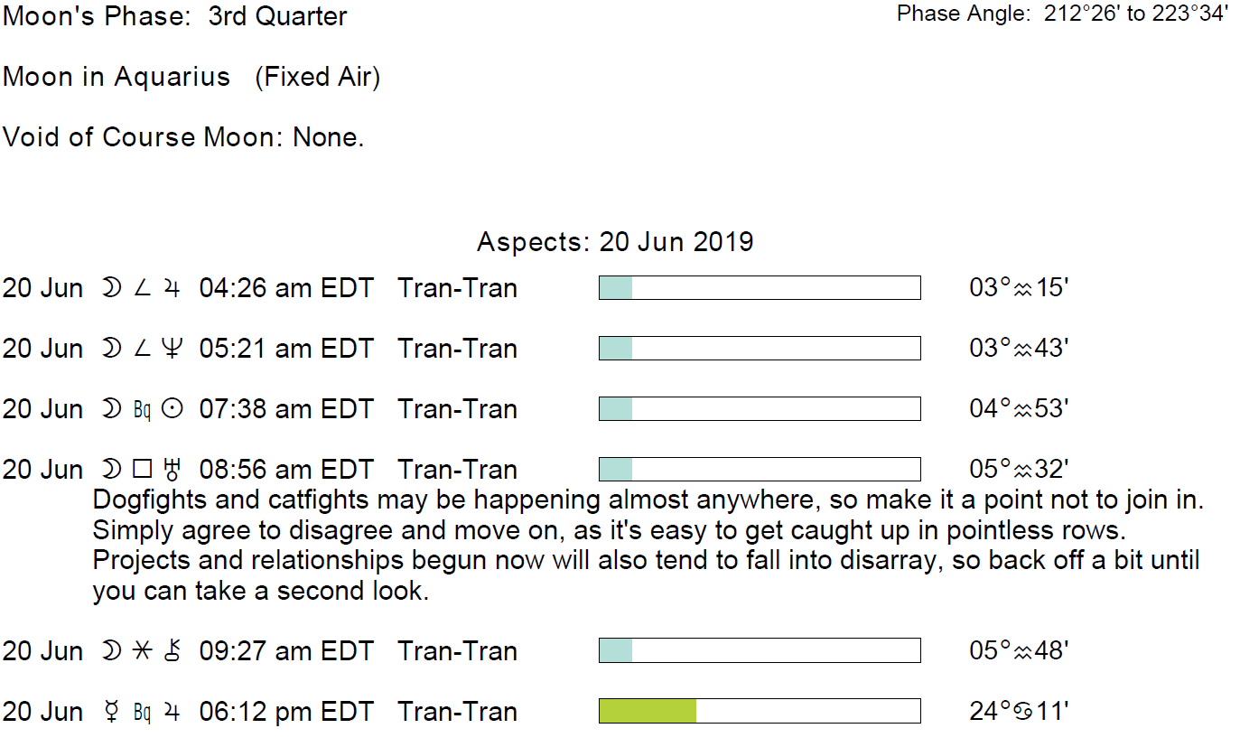The width and height of the screenshot is (1240, 747).
Task: Click the strength bar in the 08:56 am row
Action: pyautogui.click(x=759, y=470)
